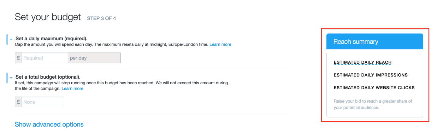Click the Set a total budget heading
This screenshot has height=134, width=437.
(x=48, y=77)
